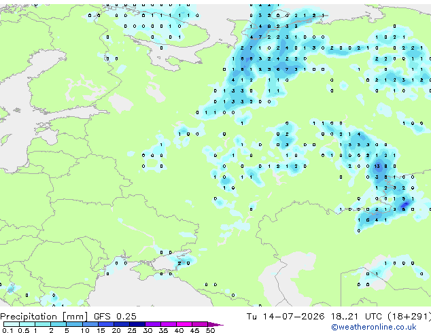This screenshot has height=333, width=431.
Task: Click the legend label '25'
Action: point(132,330)
